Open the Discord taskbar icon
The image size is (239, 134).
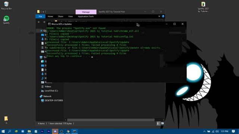(55, 131)
